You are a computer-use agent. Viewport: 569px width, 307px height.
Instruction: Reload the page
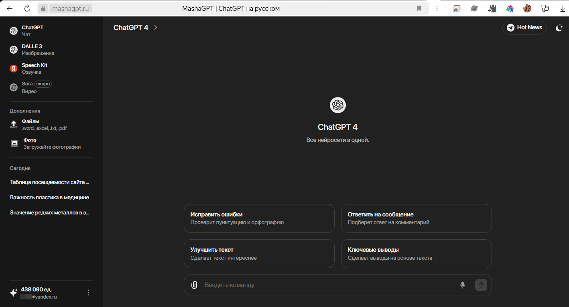click(27, 8)
